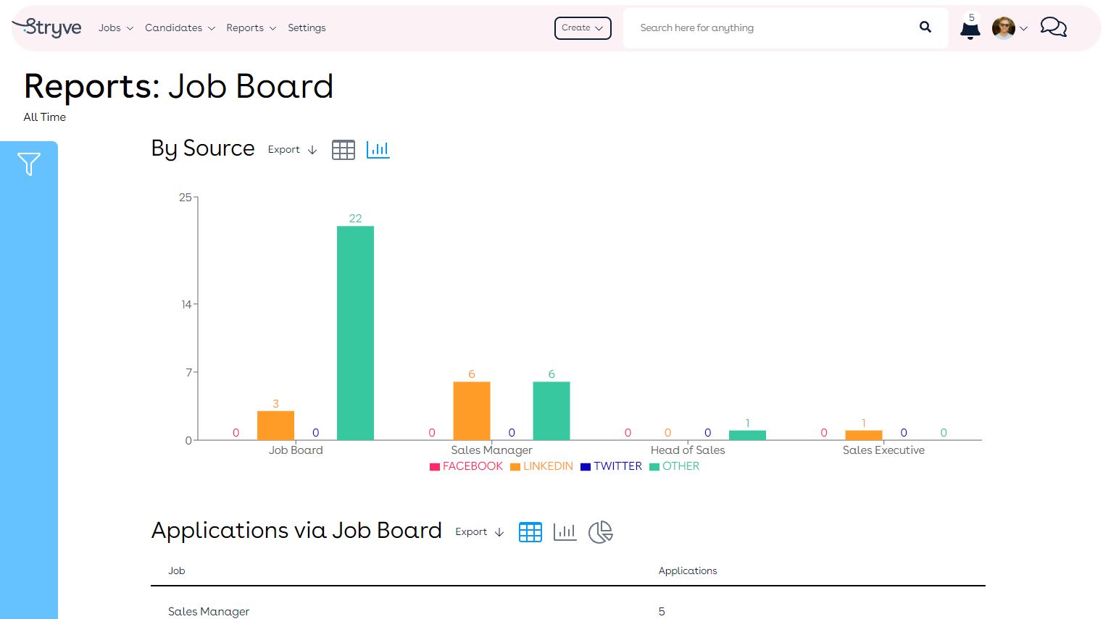Screen dimensions: 1103x619
Task: Expand the Jobs dropdown menu
Action: click(x=115, y=28)
